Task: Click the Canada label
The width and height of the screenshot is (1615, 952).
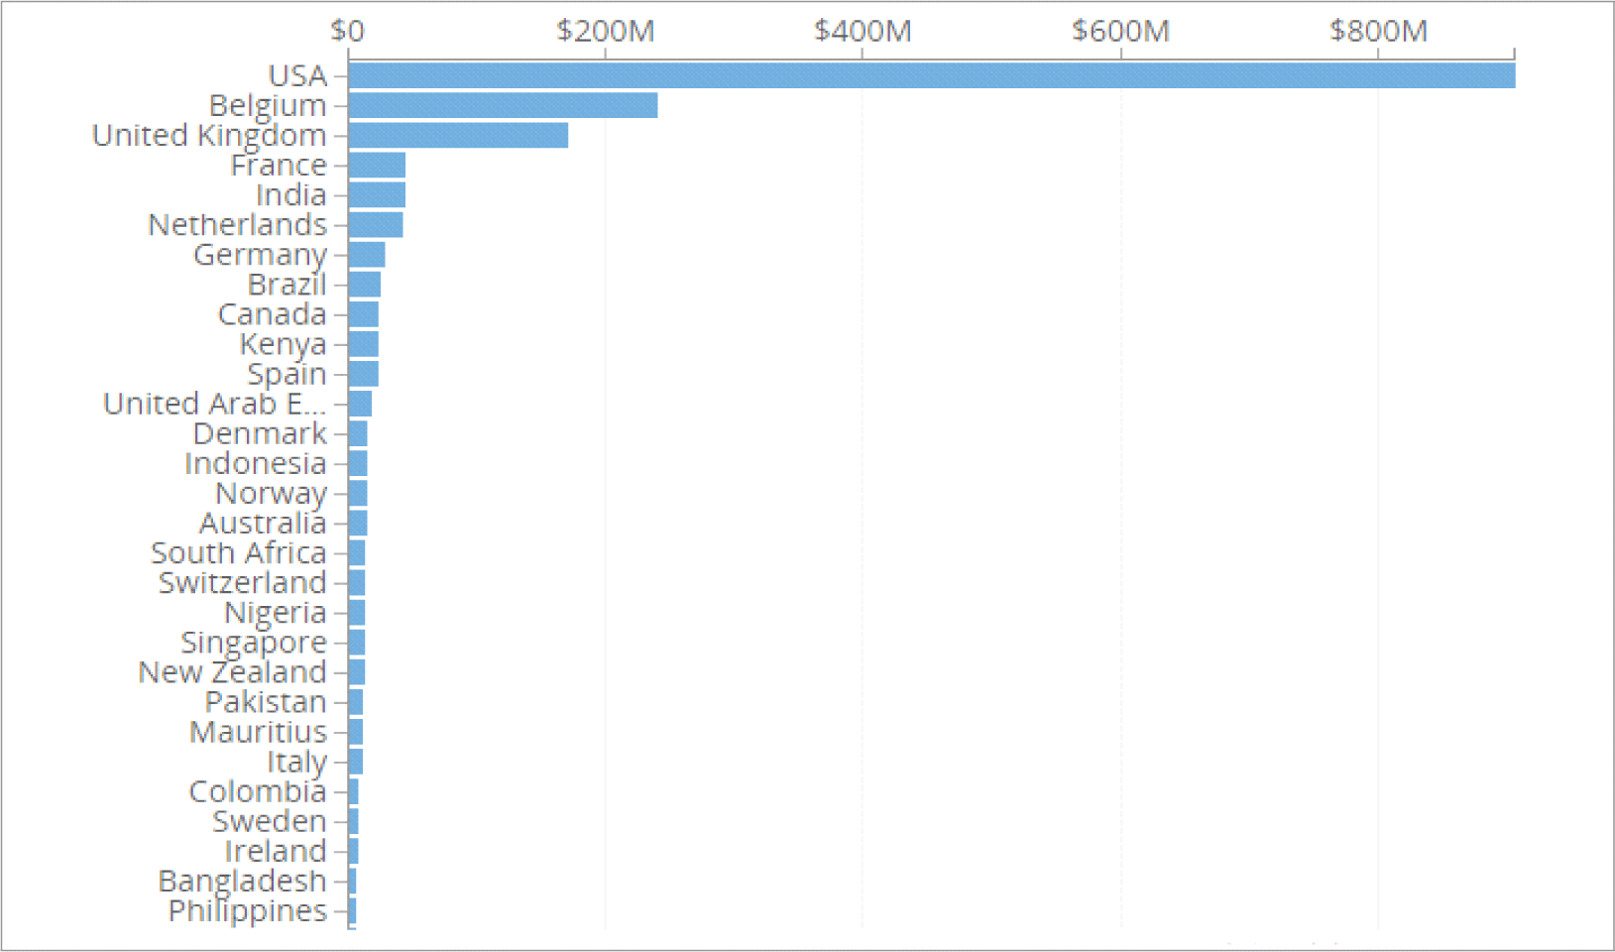Action: pos(273,313)
